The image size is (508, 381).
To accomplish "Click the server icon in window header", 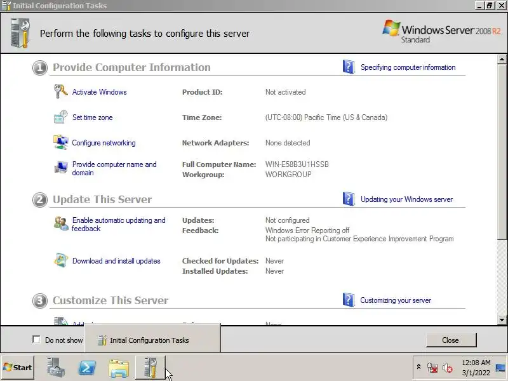I will click(20, 33).
